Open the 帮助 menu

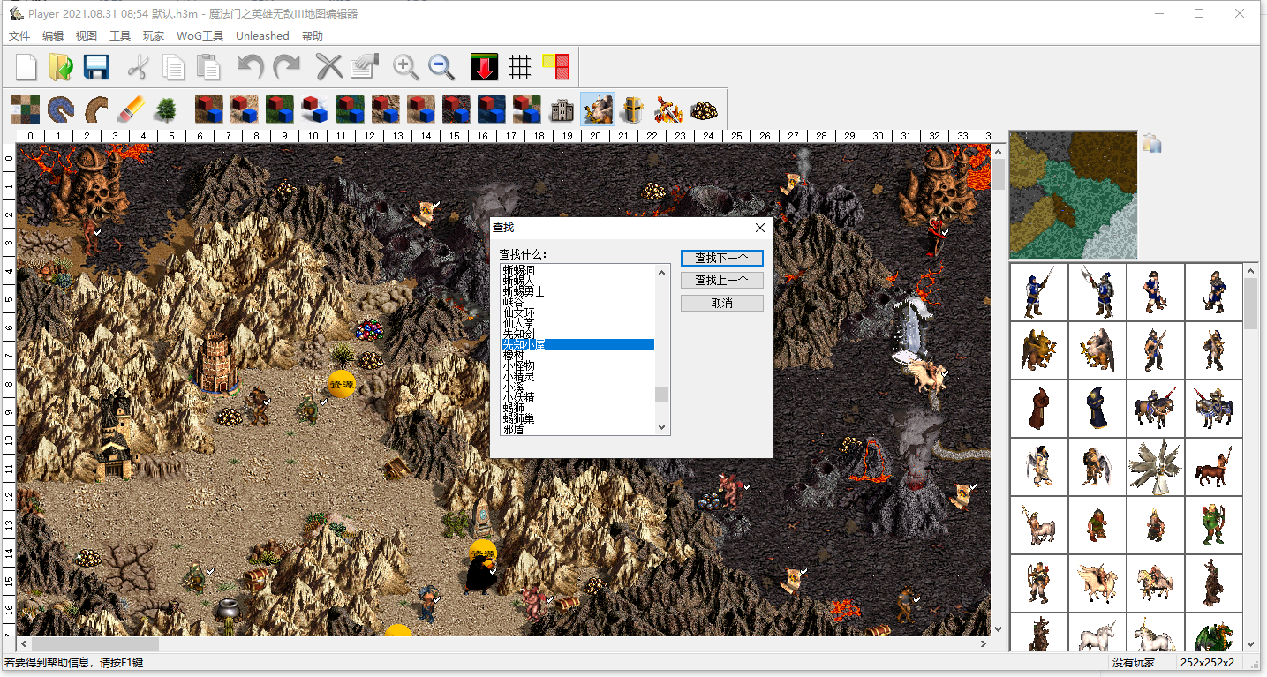(x=313, y=36)
